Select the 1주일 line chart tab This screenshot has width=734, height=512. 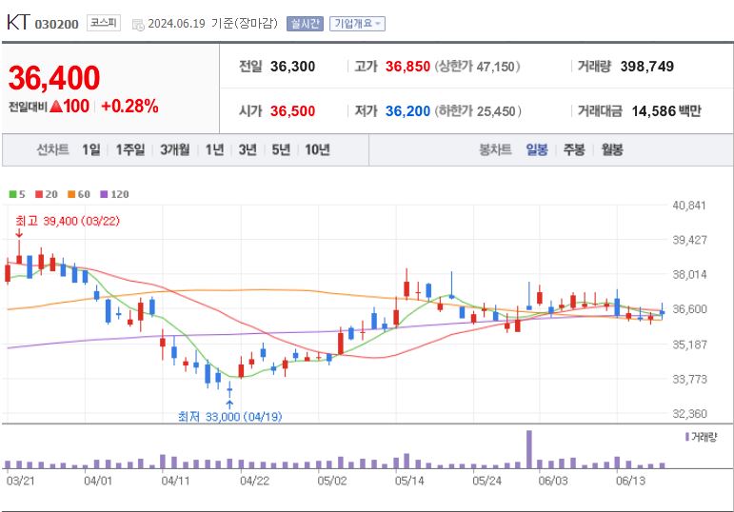click(x=130, y=149)
